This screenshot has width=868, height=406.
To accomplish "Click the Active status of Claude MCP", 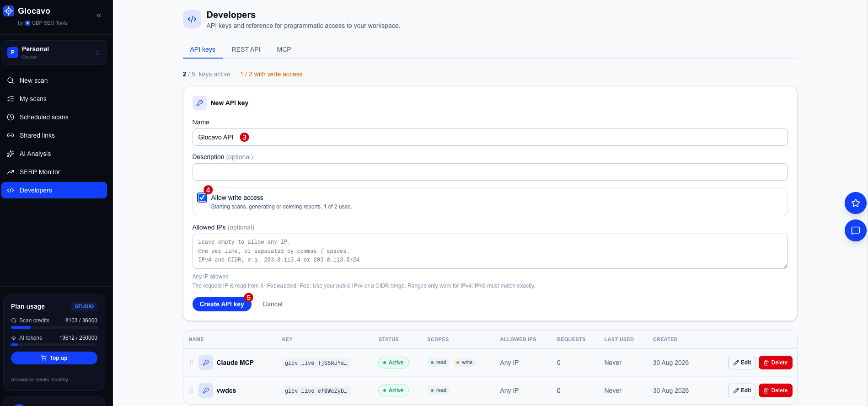I will [393, 363].
